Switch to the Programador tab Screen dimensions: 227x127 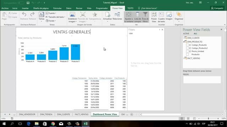click(x=102, y=8)
